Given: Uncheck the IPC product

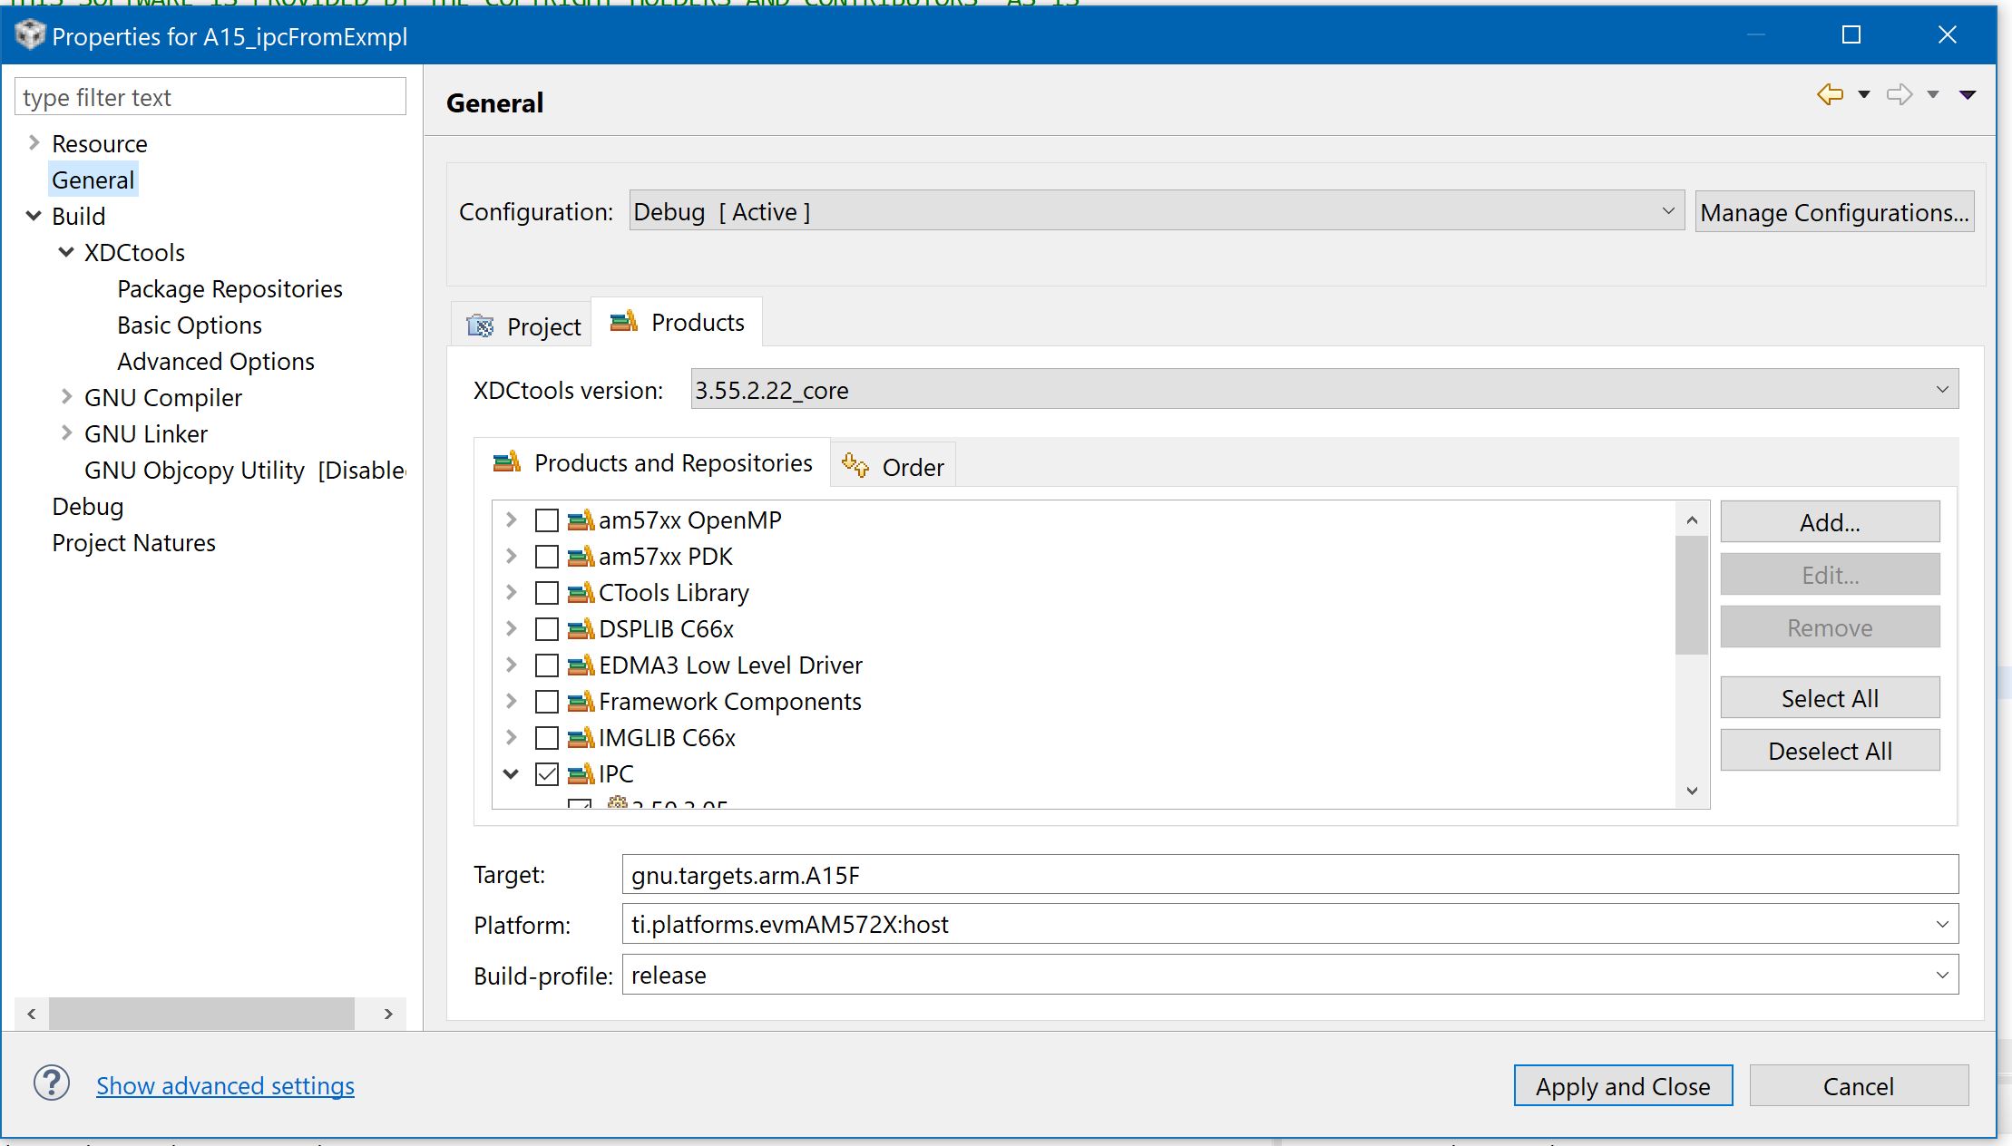Looking at the screenshot, I should point(545,773).
